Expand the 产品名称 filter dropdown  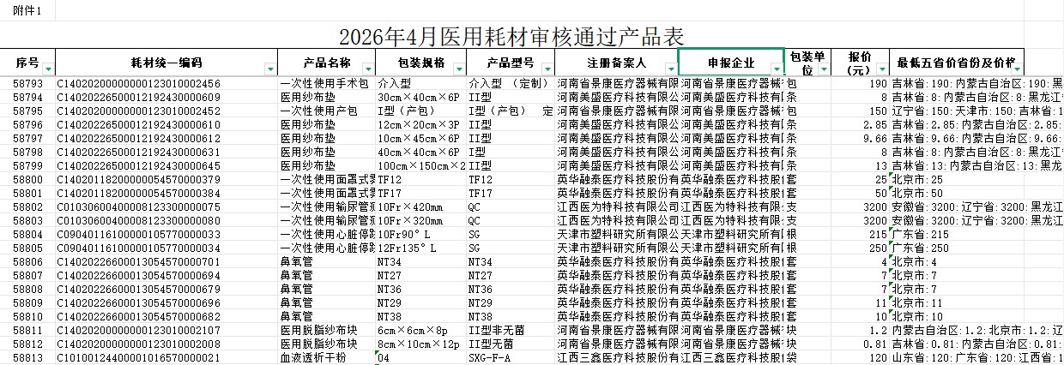(x=369, y=69)
